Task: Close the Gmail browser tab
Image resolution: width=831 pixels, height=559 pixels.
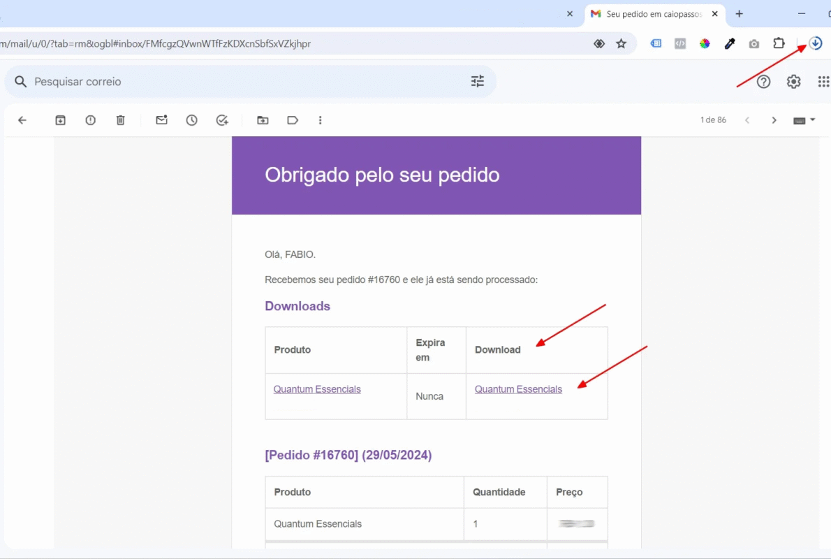Action: [715, 14]
